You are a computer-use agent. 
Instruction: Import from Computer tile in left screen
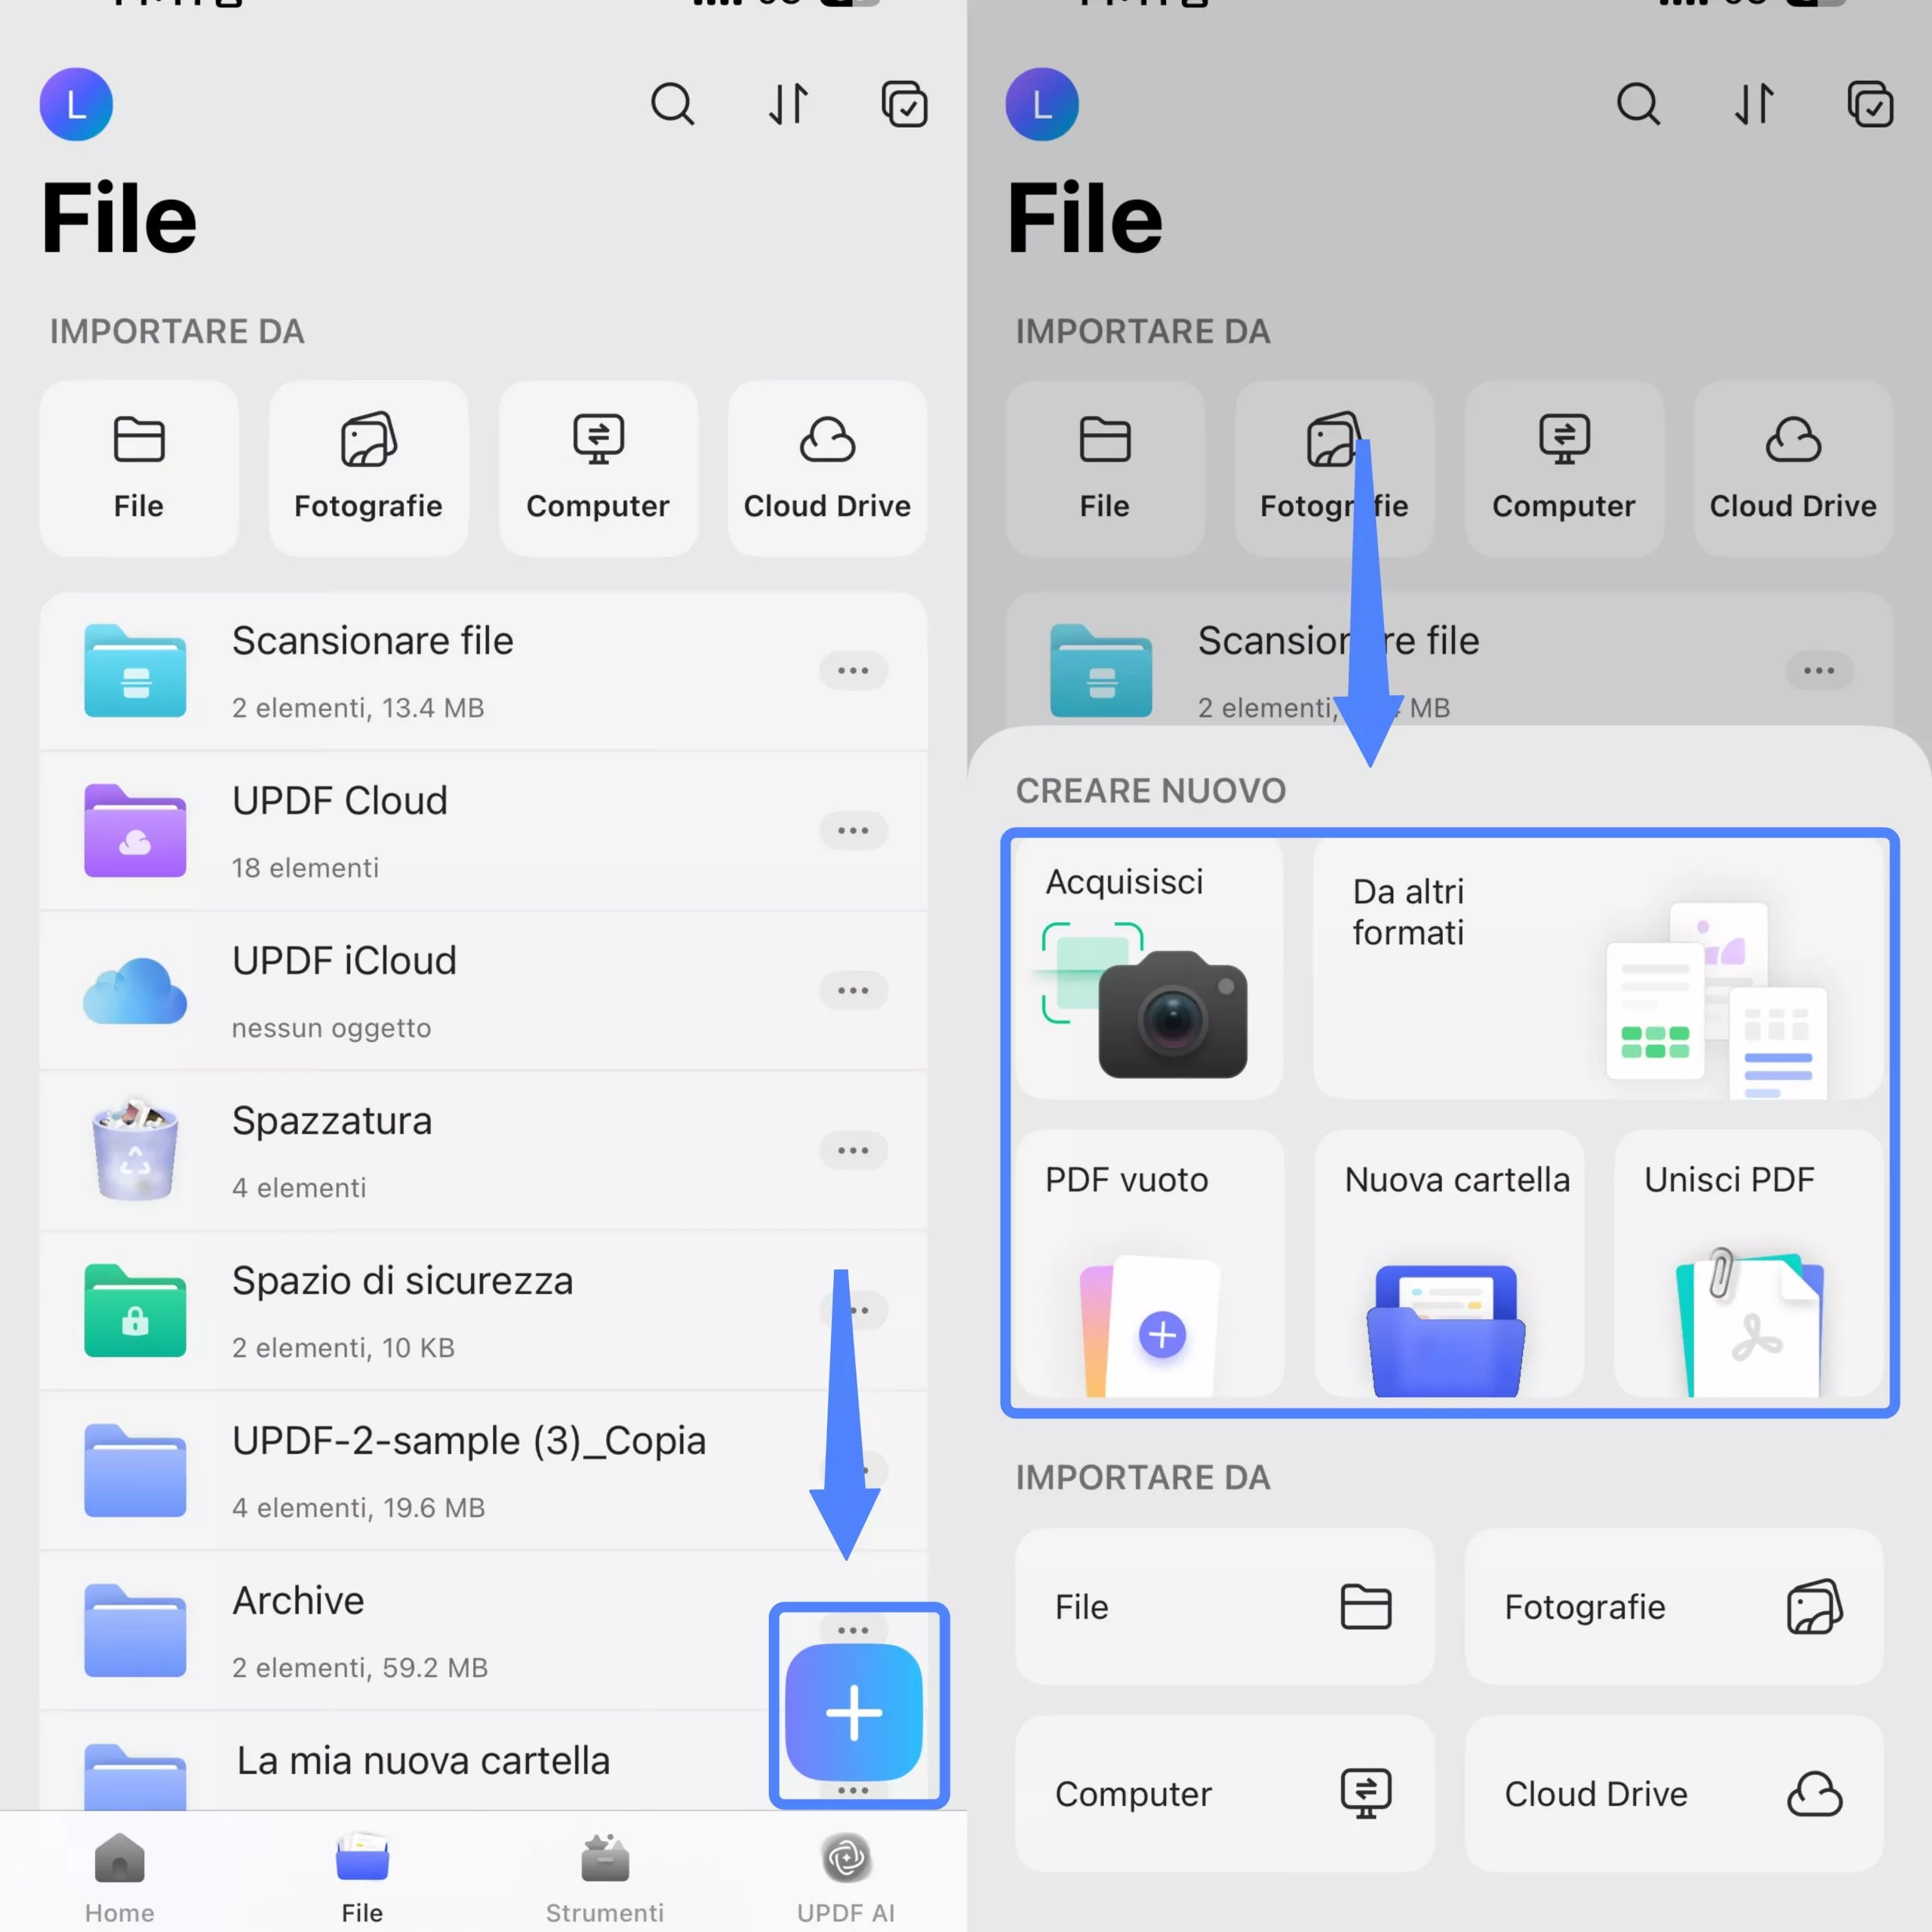(598, 468)
